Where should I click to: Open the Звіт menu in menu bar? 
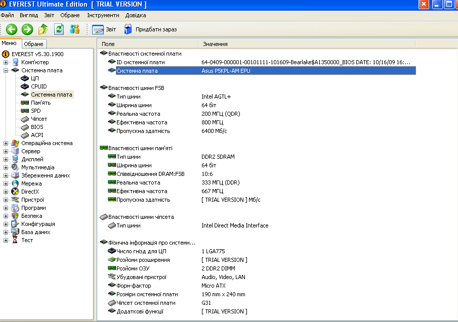coord(49,15)
